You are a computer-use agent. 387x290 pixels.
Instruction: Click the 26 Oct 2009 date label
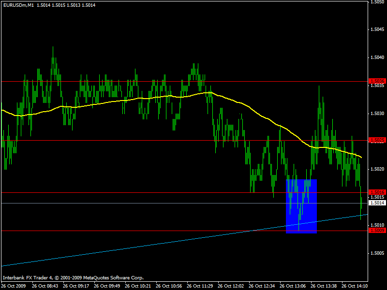(15, 286)
